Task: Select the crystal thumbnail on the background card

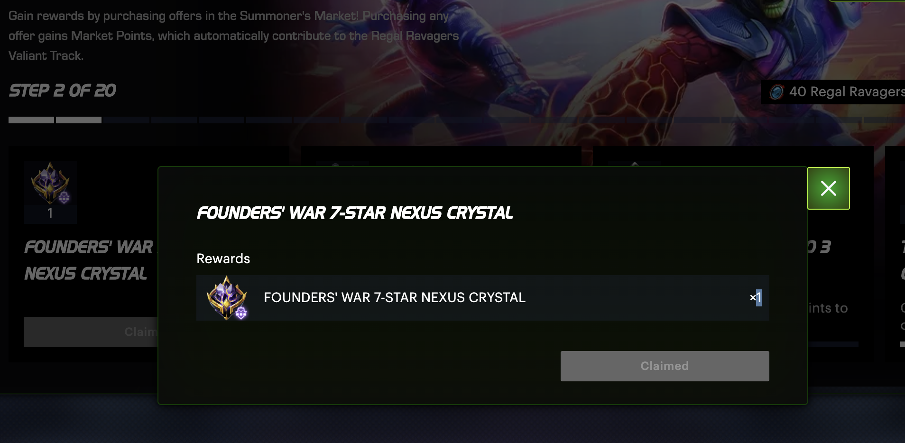Action: pos(50,184)
